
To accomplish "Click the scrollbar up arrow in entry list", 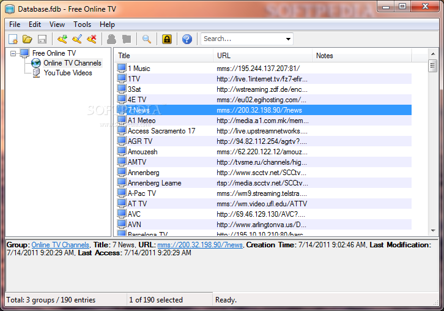I will coord(433,54).
